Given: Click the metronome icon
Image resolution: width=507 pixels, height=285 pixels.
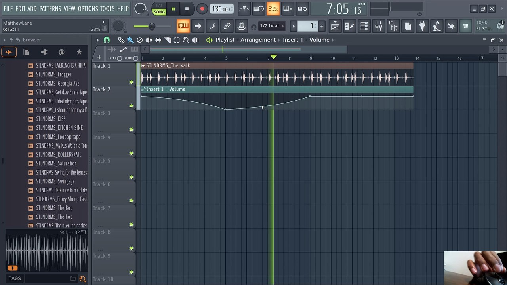Looking at the screenshot, I should click(x=244, y=8).
